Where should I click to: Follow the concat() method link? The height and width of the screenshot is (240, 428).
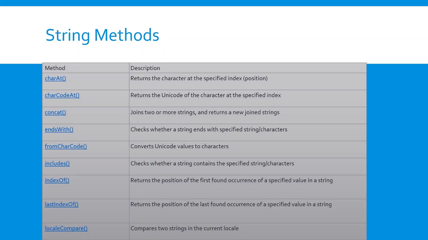click(55, 112)
